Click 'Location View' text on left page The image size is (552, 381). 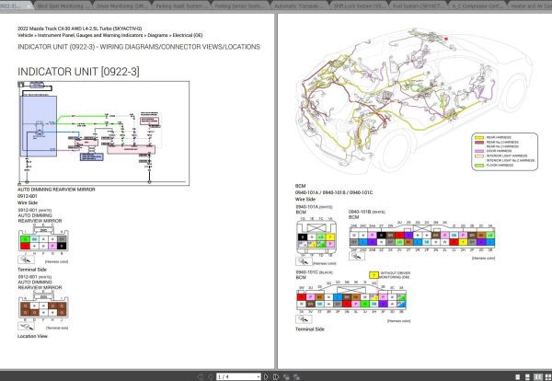point(32,336)
